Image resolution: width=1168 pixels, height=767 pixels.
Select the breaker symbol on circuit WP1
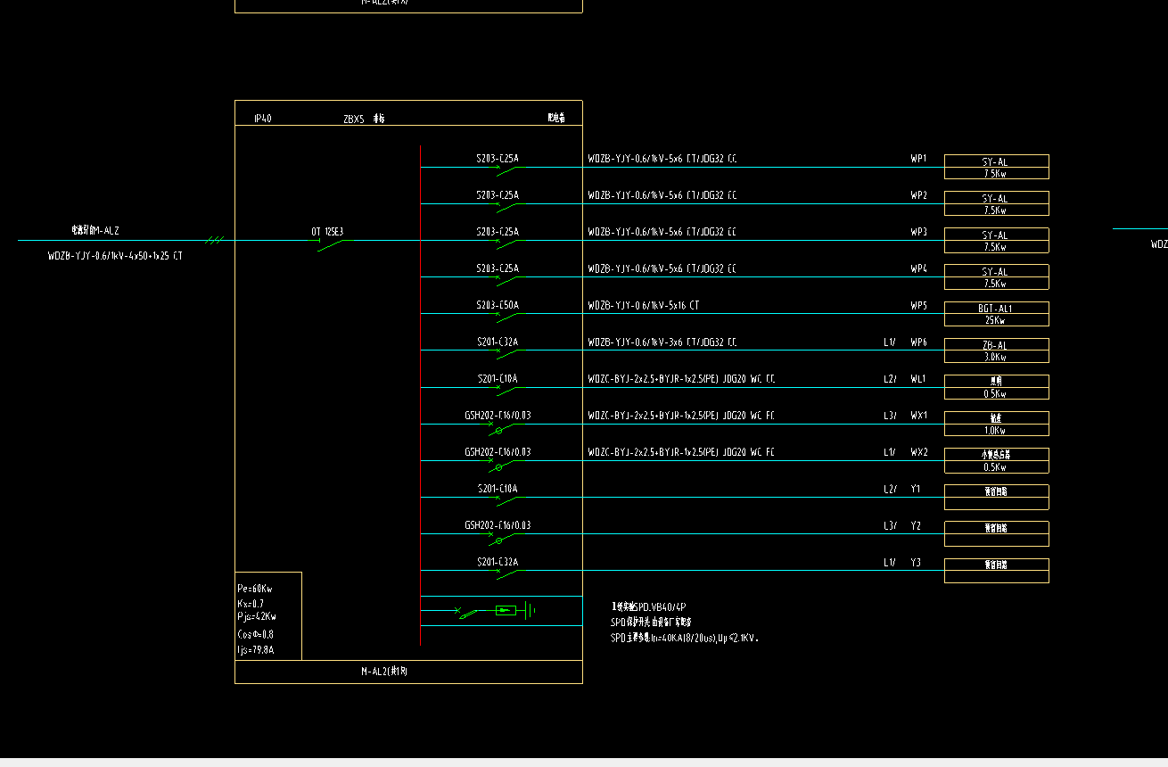click(x=508, y=170)
